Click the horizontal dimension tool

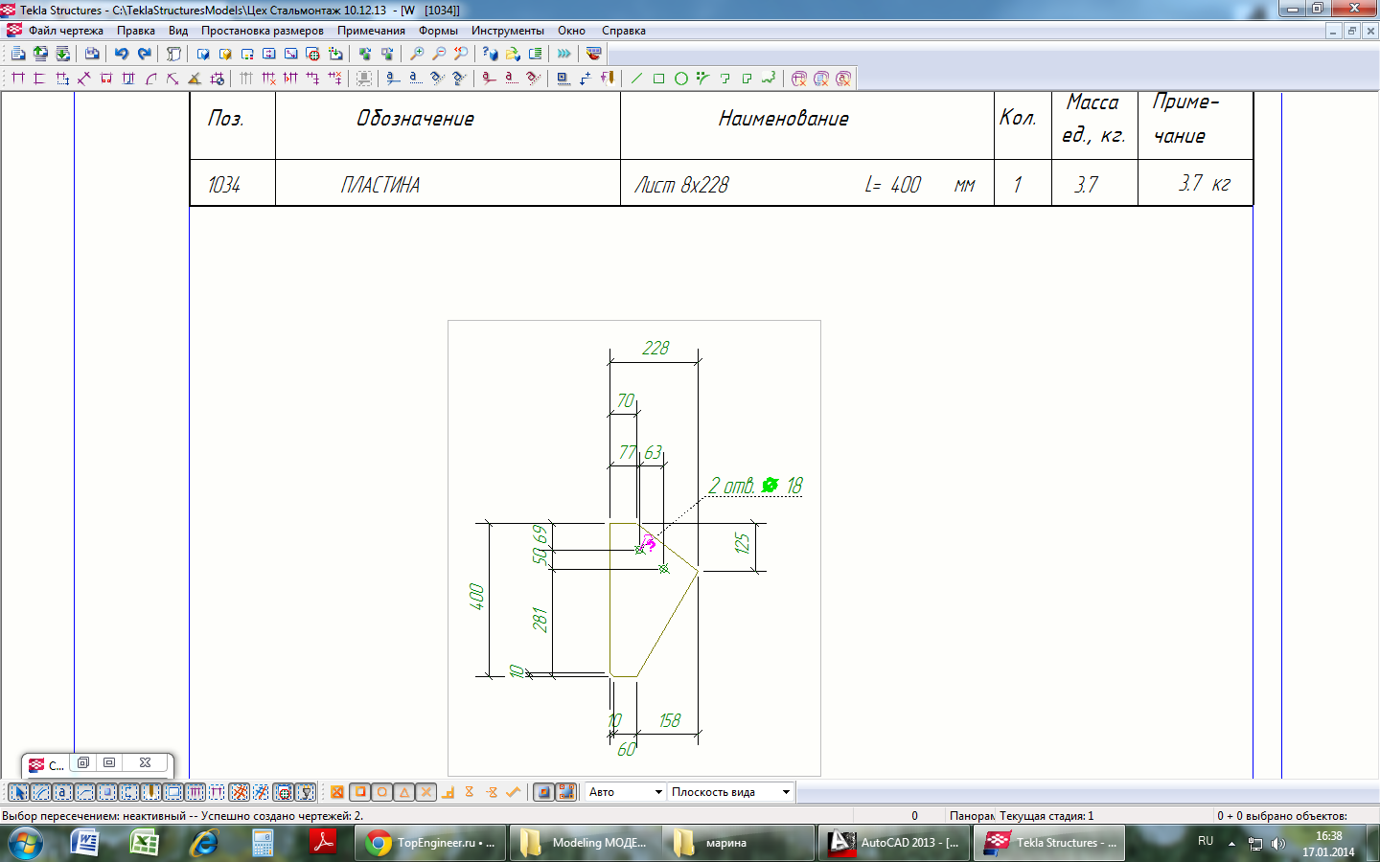pyautogui.click(x=18, y=79)
